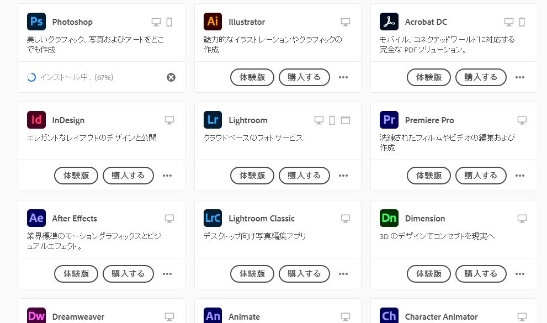Buy After Effects using the 購入する button
The height and width of the screenshot is (323, 547).
pyautogui.click(x=128, y=274)
